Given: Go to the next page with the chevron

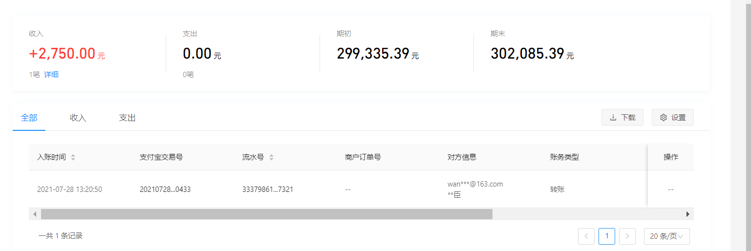Looking at the screenshot, I should (x=627, y=236).
